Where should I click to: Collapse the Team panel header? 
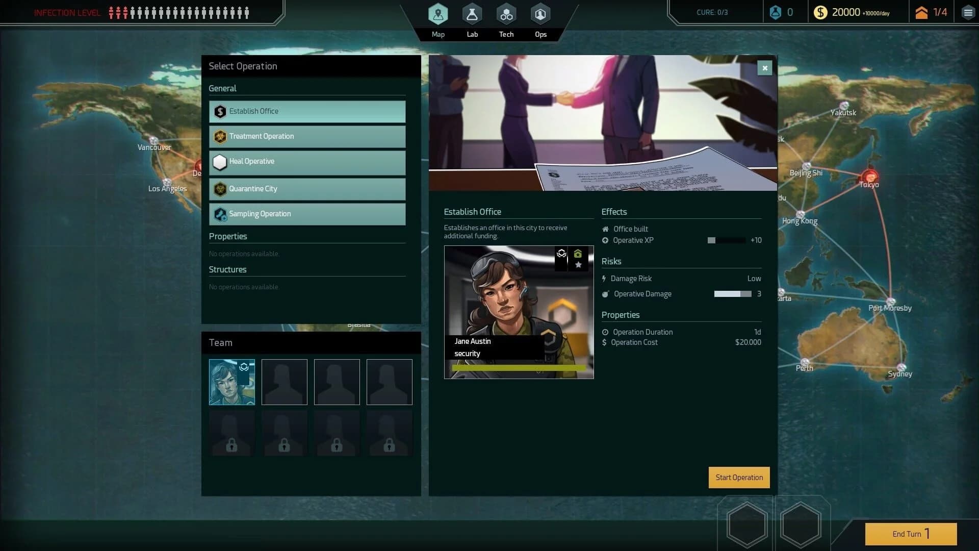click(220, 342)
